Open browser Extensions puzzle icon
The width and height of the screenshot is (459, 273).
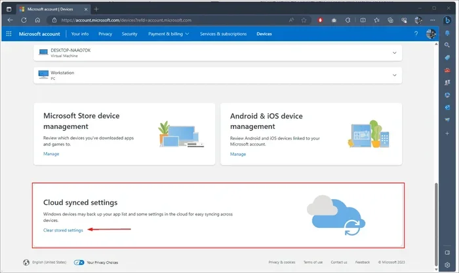coord(348,20)
